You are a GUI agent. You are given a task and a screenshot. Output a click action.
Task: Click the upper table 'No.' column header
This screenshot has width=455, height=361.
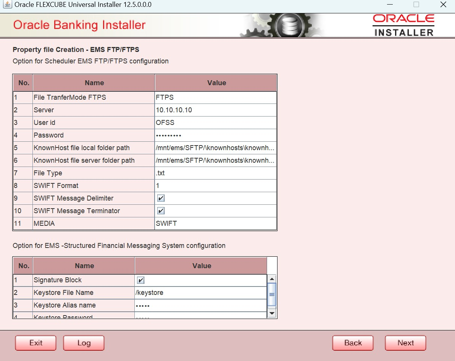tap(23, 83)
